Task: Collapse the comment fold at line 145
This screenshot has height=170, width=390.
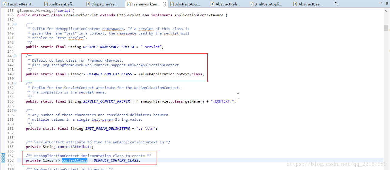Action: [15, 56]
